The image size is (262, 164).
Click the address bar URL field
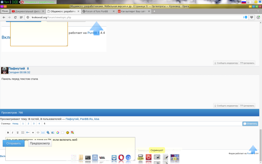point(136,17)
